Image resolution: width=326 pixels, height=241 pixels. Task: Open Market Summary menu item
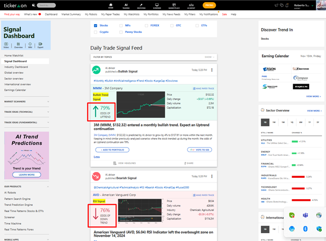[71, 14]
